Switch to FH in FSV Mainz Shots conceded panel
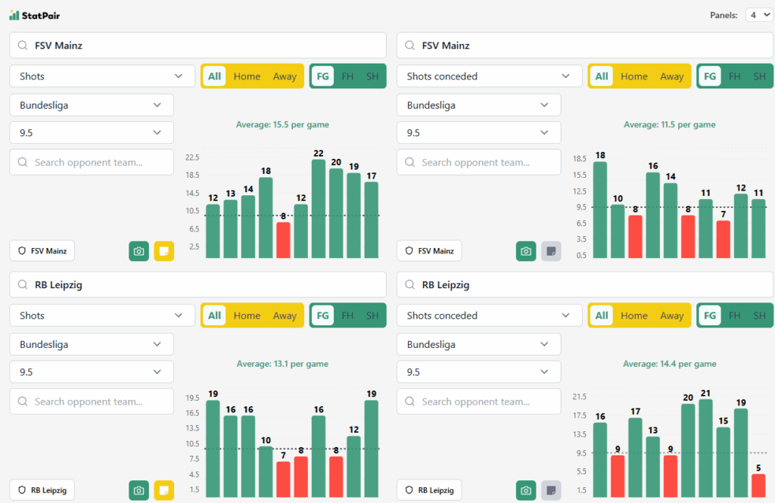This screenshot has width=775, height=503. pos(734,76)
